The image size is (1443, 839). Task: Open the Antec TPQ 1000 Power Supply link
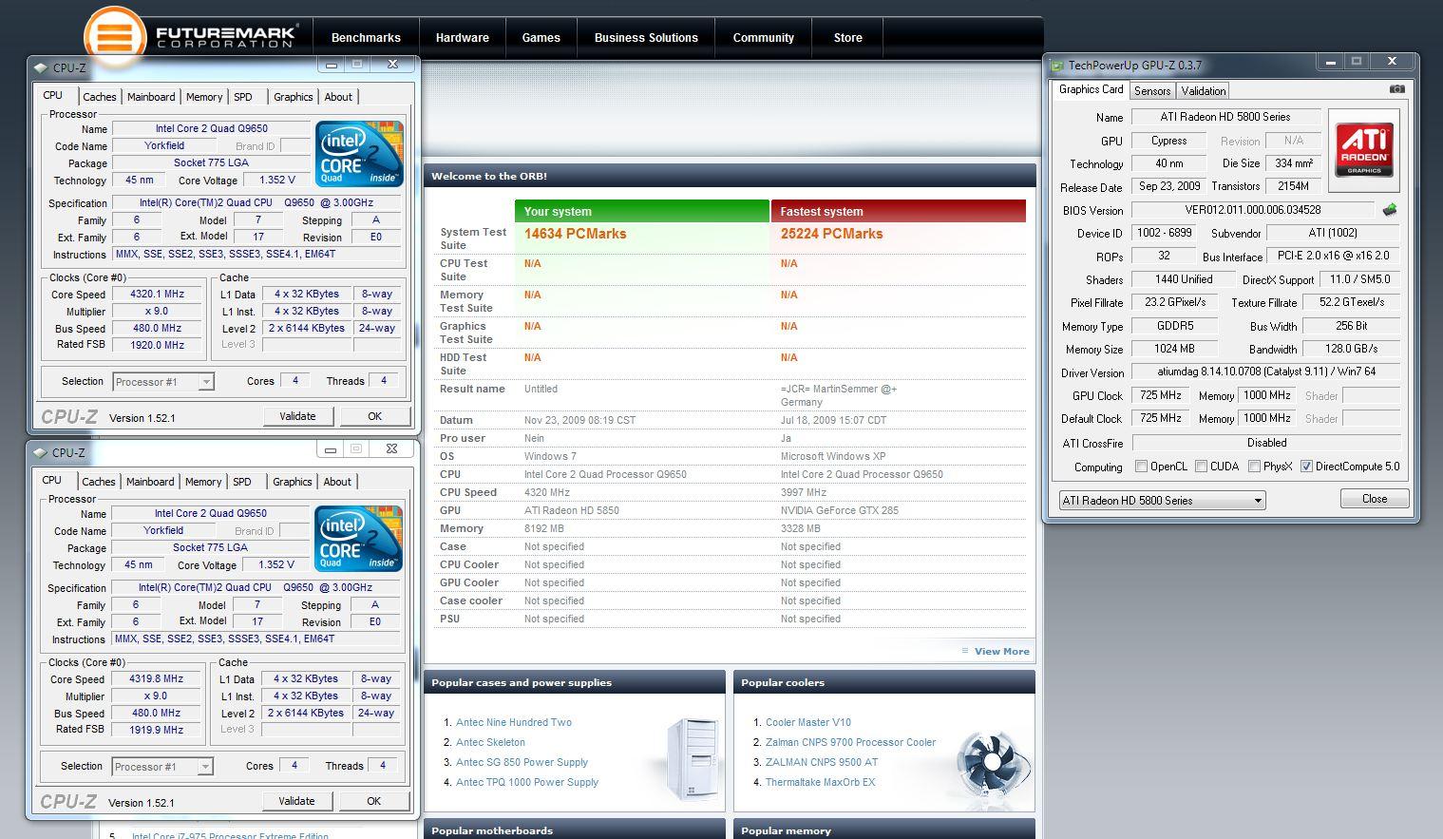coord(527,782)
